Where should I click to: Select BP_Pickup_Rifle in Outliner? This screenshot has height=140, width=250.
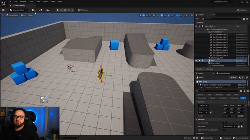(x=217, y=58)
